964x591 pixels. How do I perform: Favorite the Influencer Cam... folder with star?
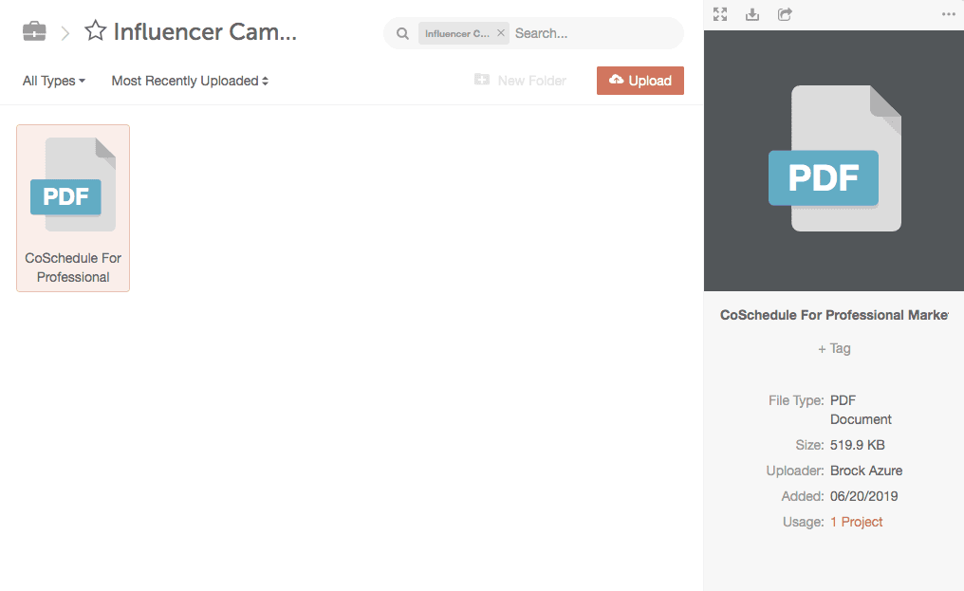[x=95, y=30]
